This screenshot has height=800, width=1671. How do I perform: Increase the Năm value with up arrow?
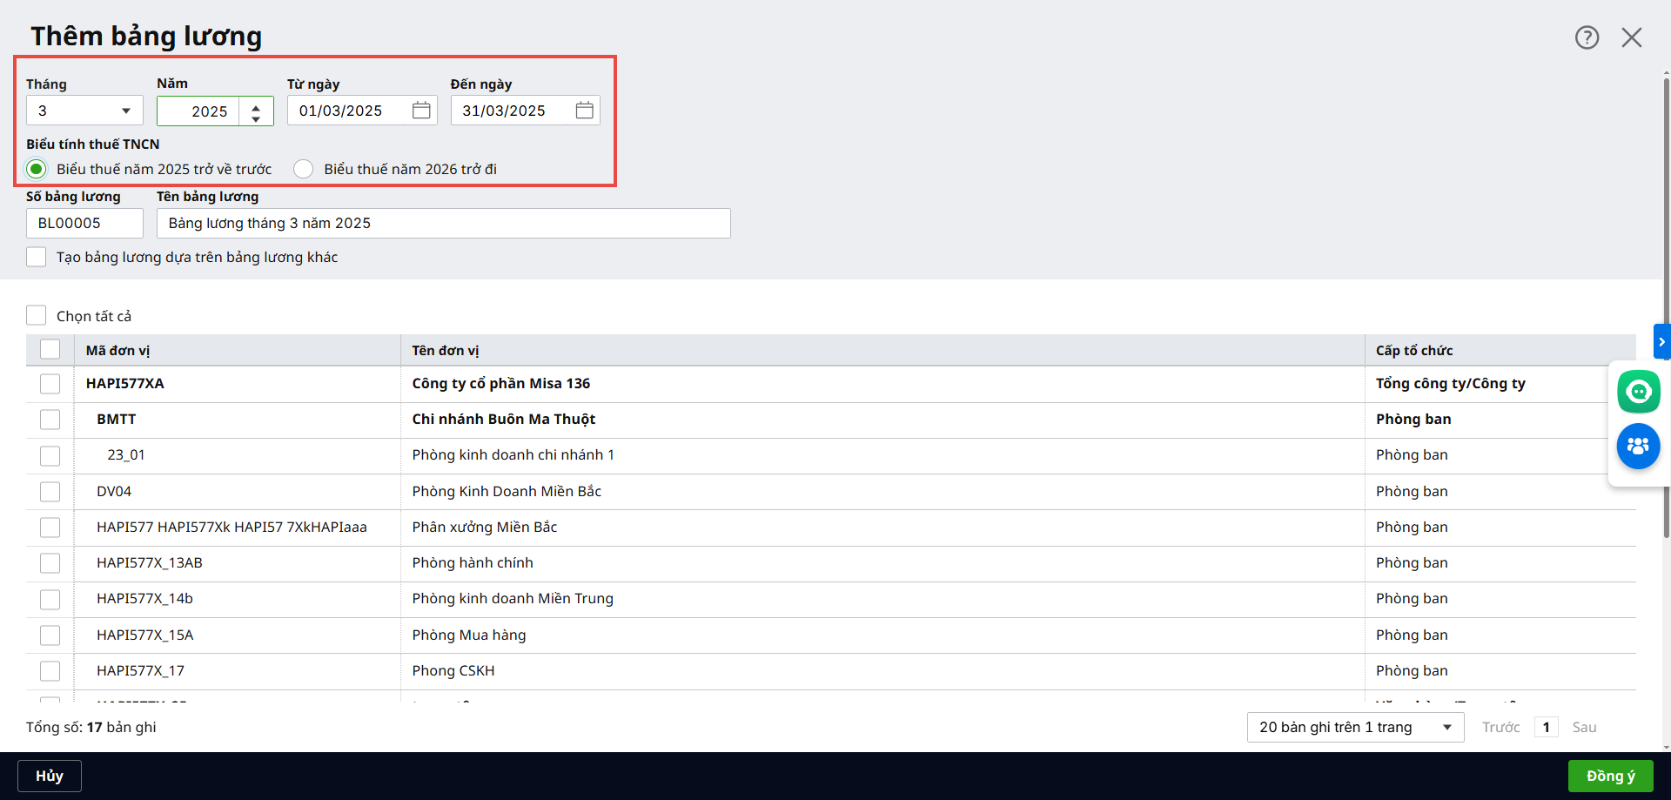point(256,106)
